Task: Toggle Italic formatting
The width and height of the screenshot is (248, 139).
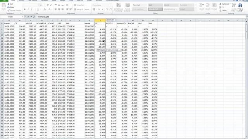Action: point(28,9)
